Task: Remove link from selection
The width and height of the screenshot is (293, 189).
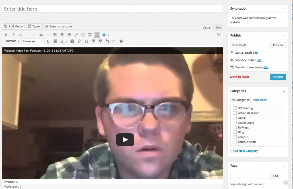Action: 83,35
